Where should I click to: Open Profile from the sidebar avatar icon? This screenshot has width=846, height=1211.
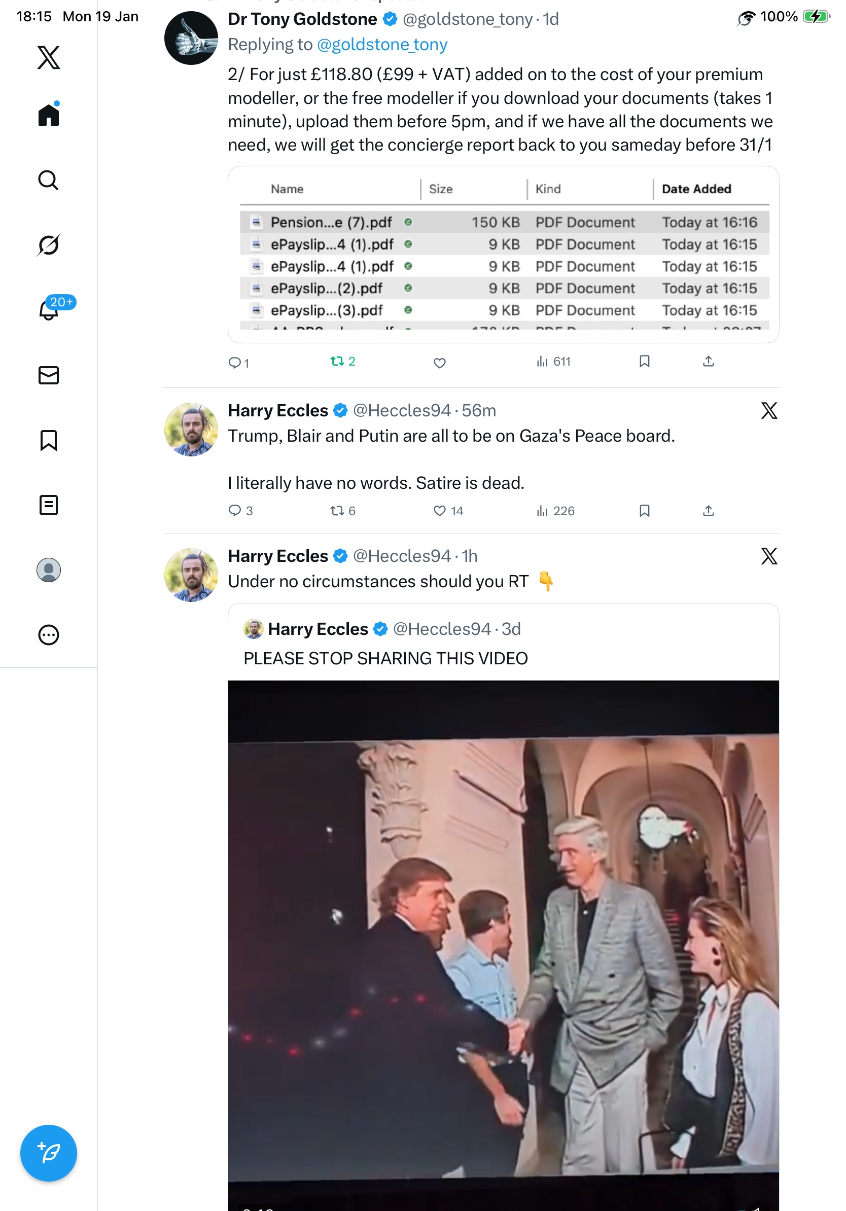click(x=49, y=569)
